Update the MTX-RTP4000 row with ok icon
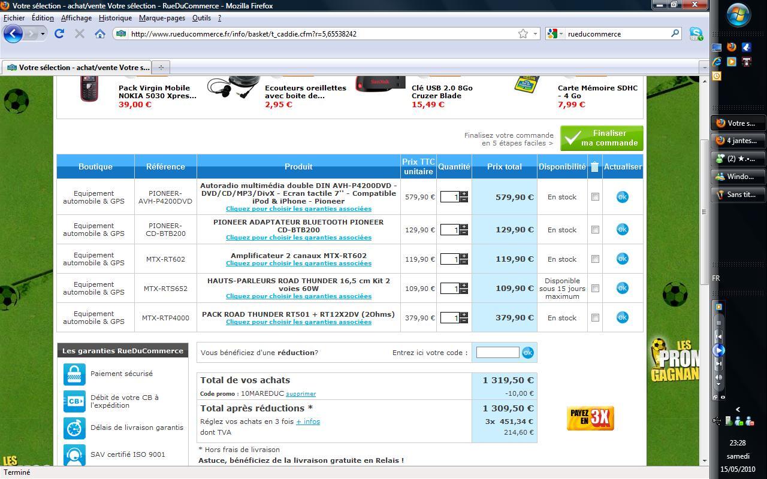767x479 pixels. click(623, 317)
